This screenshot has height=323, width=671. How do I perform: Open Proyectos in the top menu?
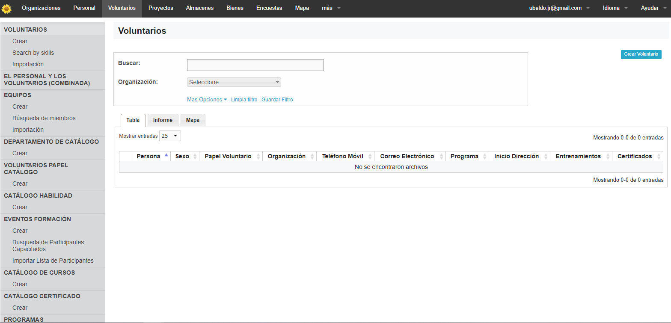(x=161, y=8)
